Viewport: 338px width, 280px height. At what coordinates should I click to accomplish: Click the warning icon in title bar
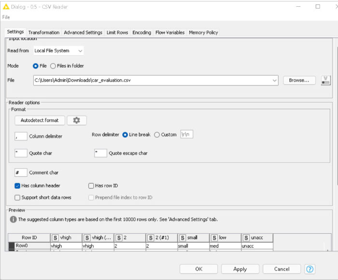coord(6,7)
